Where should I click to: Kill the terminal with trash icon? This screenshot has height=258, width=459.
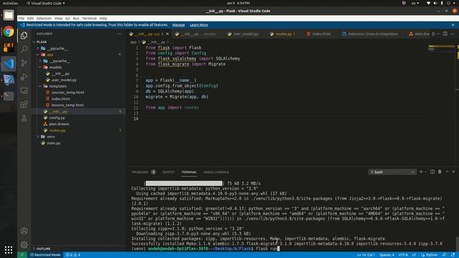440,172
